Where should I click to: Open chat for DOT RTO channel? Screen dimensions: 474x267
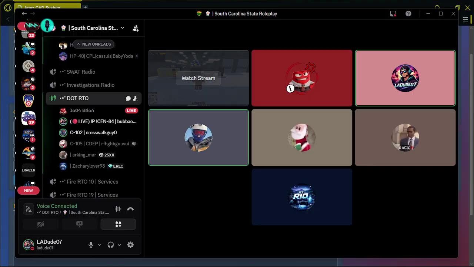[128, 98]
